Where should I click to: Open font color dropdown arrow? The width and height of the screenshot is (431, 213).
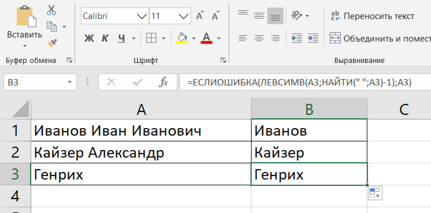tap(218, 38)
